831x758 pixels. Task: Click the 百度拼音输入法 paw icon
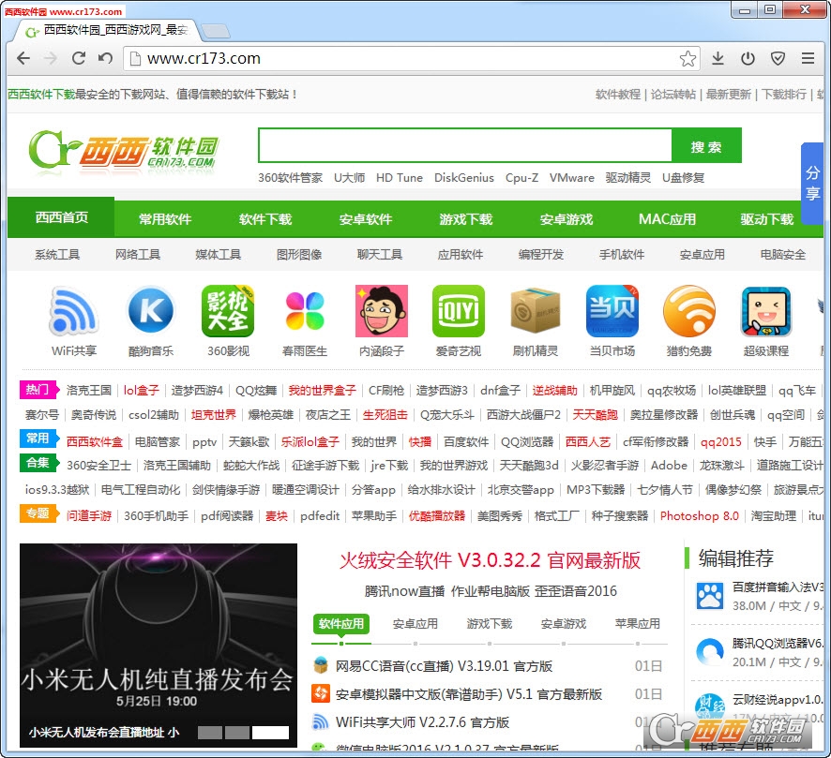[710, 597]
